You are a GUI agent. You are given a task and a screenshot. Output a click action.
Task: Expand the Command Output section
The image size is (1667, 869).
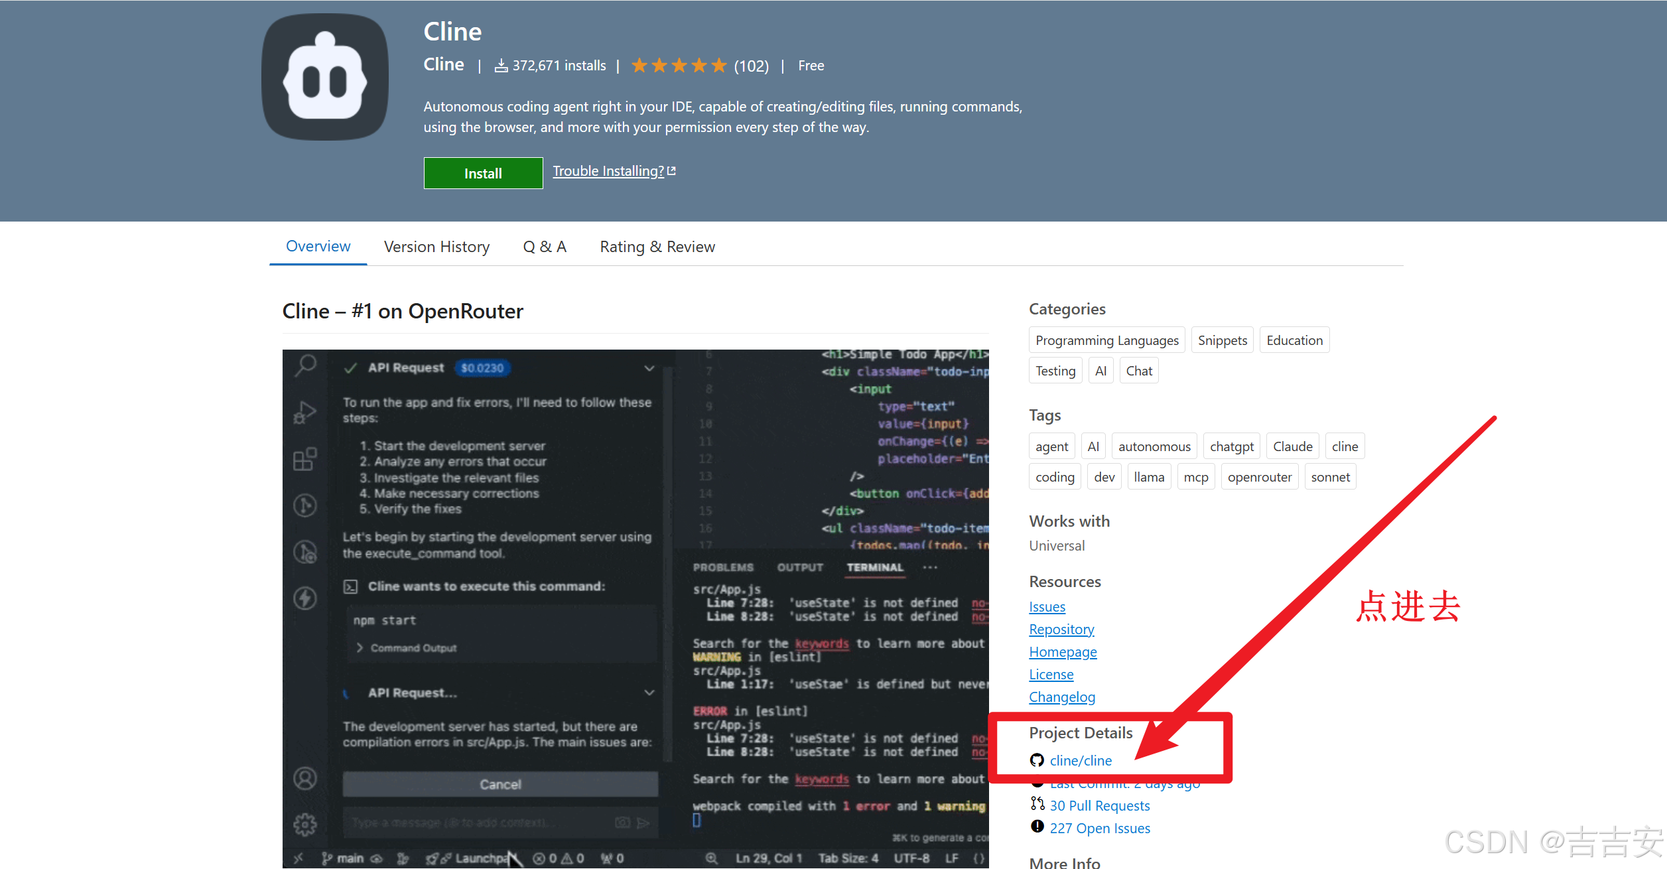pyautogui.click(x=407, y=648)
